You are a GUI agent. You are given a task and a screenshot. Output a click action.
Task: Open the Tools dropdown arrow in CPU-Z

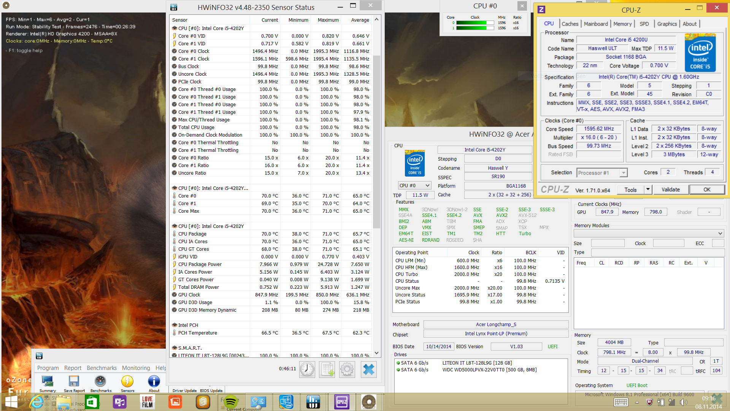(648, 190)
